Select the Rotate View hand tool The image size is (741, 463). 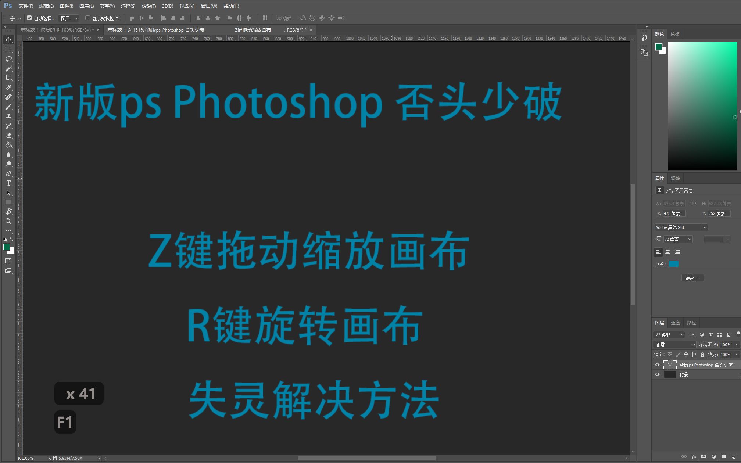8,212
